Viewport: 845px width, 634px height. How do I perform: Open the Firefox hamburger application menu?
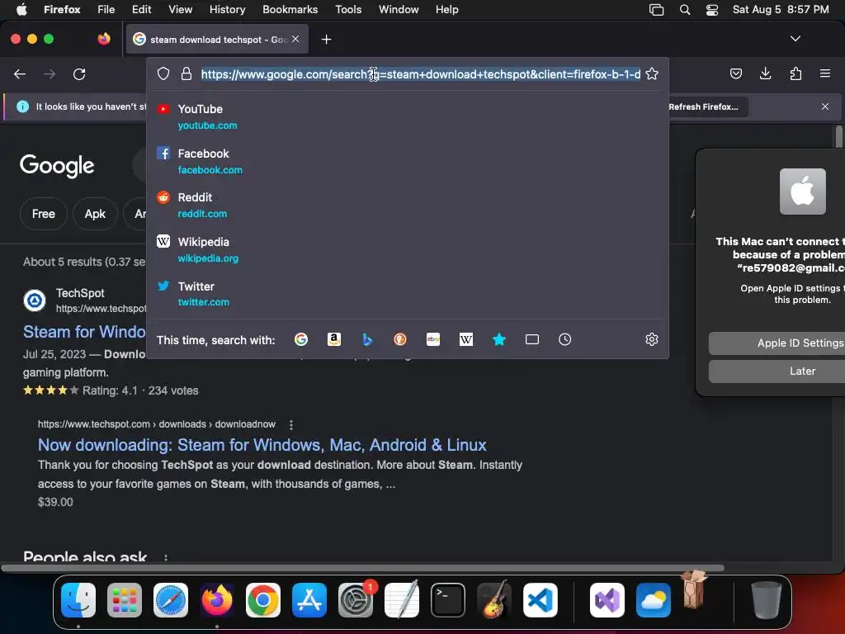point(825,73)
